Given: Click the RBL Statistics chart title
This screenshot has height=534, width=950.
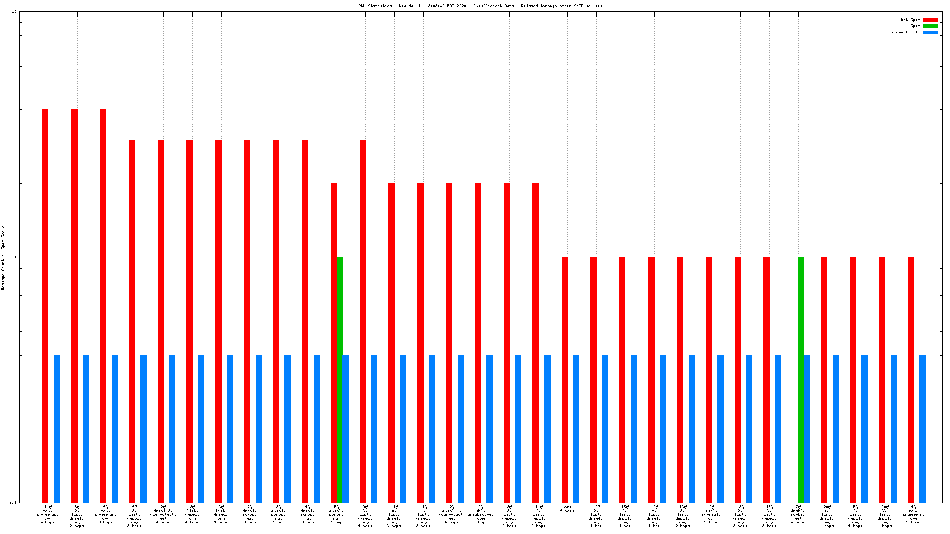Looking at the screenshot, I should click(480, 6).
